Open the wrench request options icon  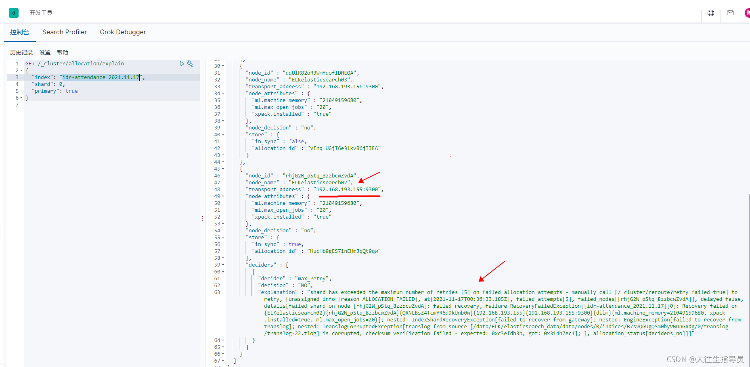pyautogui.click(x=190, y=64)
